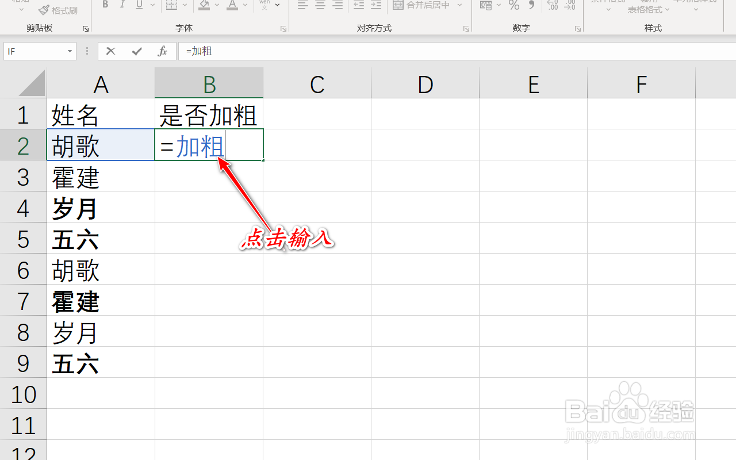
Task: Select column A header
Action: (x=101, y=84)
